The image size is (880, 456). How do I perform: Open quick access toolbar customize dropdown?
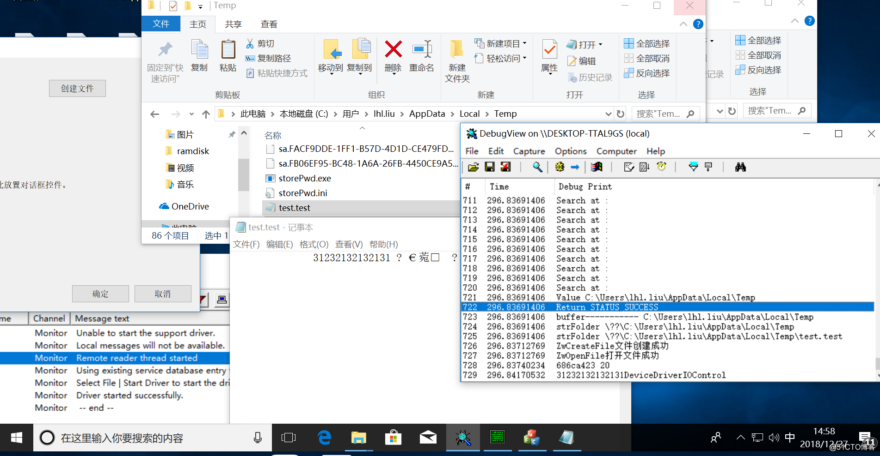coord(200,6)
